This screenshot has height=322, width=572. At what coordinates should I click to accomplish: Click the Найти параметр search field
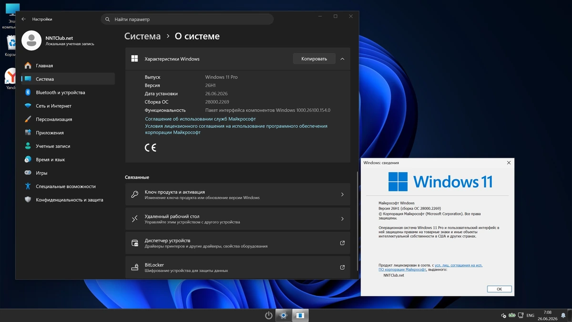[187, 19]
